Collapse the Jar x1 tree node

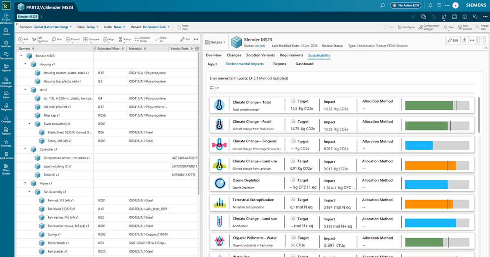[25, 89]
